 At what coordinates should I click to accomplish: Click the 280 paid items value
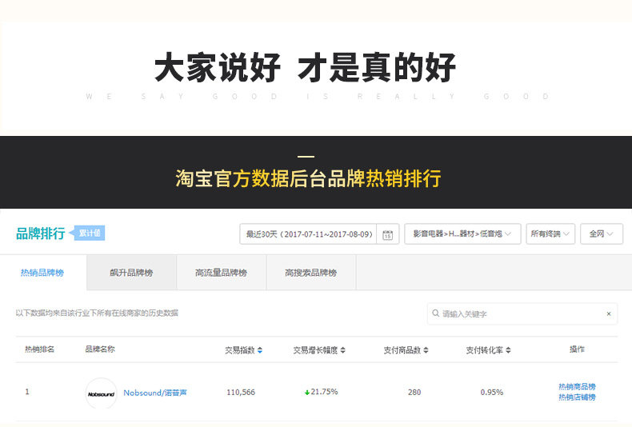[414, 393]
